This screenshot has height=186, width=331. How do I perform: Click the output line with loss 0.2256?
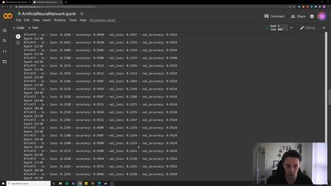tap(100, 175)
